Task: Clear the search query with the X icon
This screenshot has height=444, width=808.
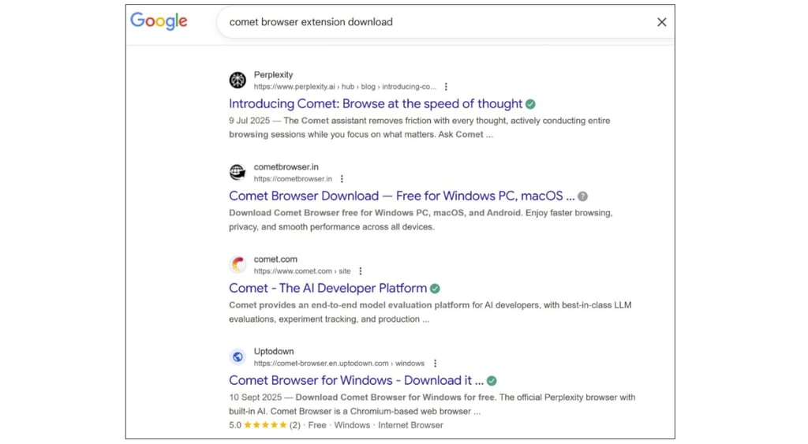Action: [x=662, y=22]
